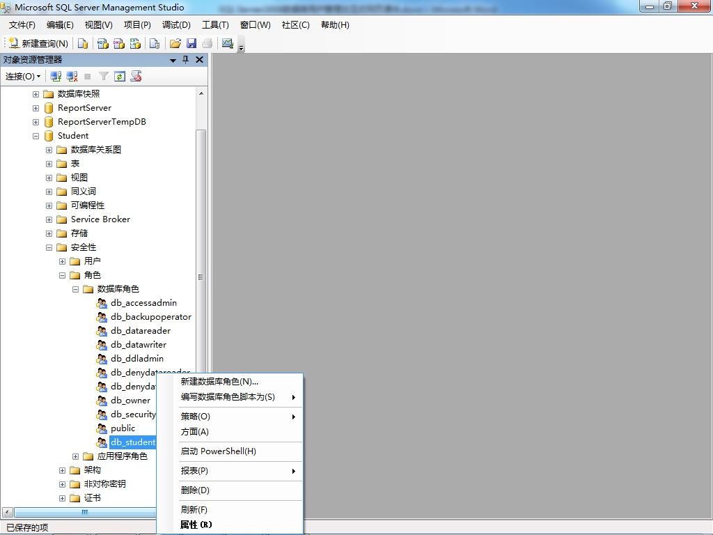Screen dimensions: 713x535
Task: Collapse the Student database node
Action: pyautogui.click(x=36, y=136)
